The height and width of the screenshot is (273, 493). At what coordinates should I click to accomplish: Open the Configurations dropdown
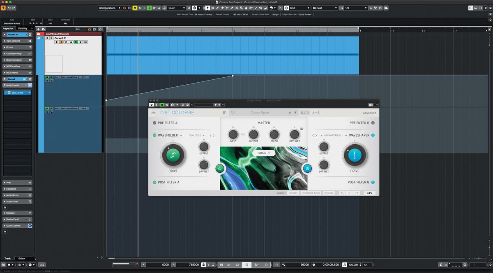click(x=108, y=7)
